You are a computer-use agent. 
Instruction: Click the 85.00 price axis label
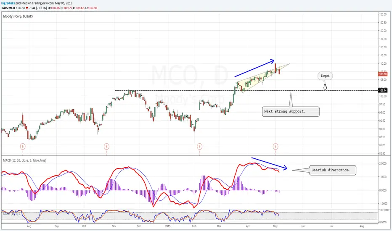click(382, 145)
